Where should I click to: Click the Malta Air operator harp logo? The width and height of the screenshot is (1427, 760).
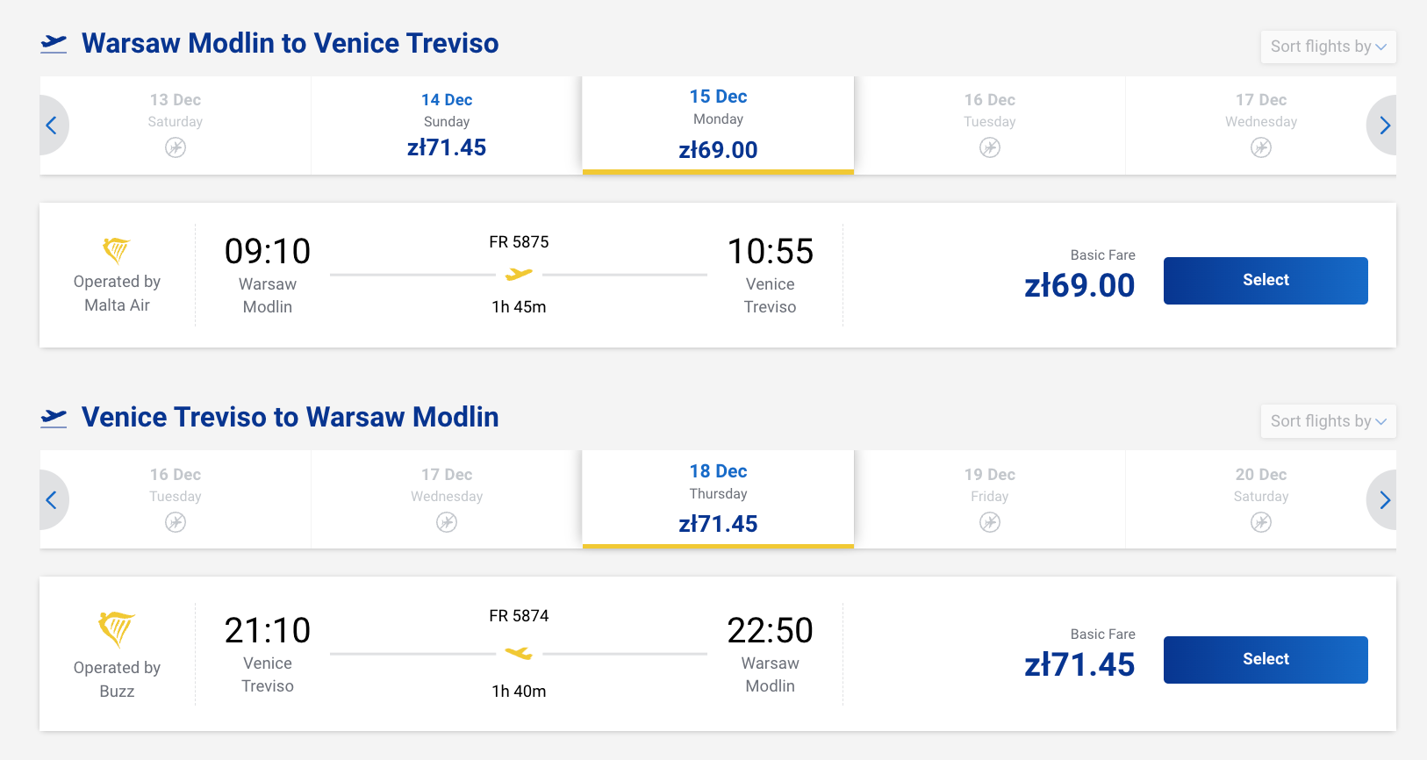click(116, 250)
